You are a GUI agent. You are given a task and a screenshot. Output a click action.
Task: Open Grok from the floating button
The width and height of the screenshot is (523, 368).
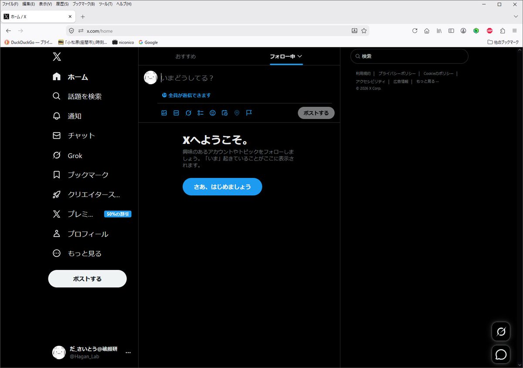500,331
